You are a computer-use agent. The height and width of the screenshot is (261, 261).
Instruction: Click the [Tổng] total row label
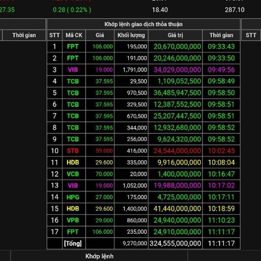(x=73, y=243)
